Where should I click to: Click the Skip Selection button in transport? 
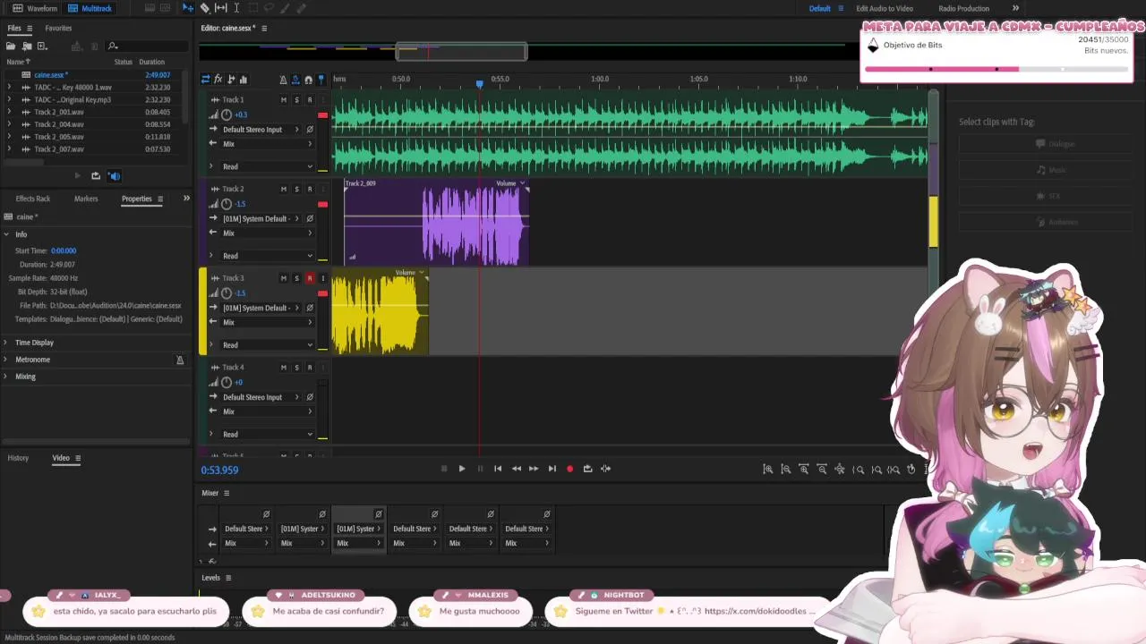point(606,469)
